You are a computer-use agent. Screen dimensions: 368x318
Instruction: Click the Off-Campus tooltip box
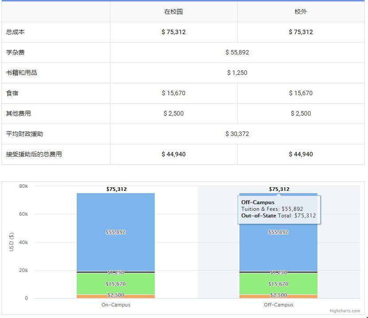point(279,209)
